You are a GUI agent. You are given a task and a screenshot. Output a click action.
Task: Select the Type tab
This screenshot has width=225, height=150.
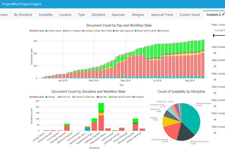coord(81,15)
